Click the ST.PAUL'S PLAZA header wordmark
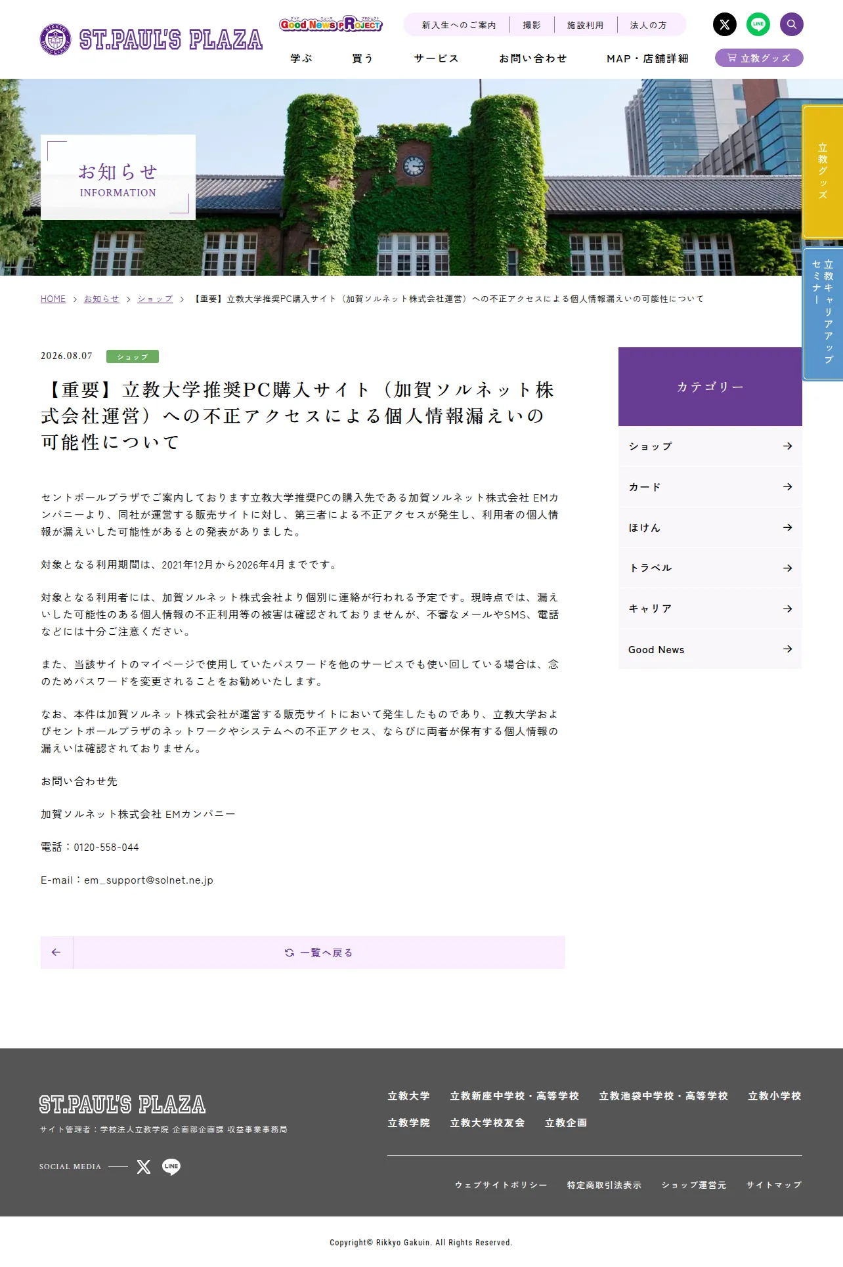Viewport: 843px width, 1267px height. click(171, 39)
